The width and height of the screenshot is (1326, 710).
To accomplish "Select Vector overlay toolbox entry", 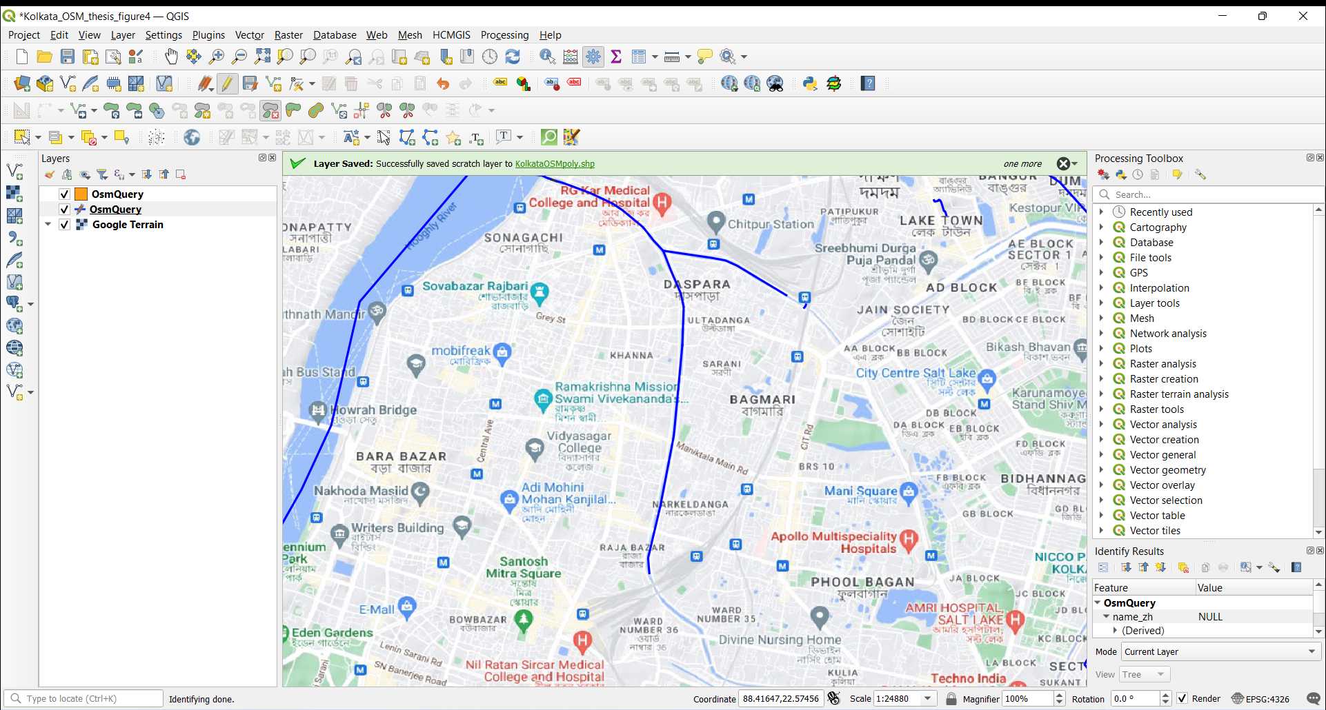I will pyautogui.click(x=1162, y=485).
